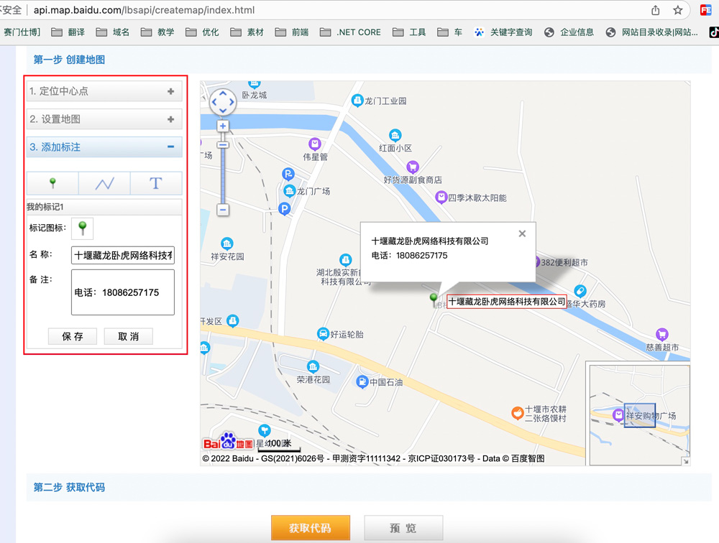Image resolution: width=719 pixels, height=543 pixels.
Task: Select the point marker tool
Action: [x=52, y=183]
